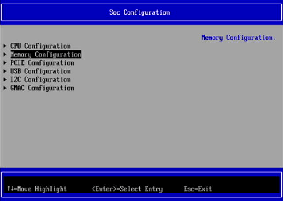Click the Move Highlight hint text
283x201 pixels.
pyautogui.click(x=42, y=189)
